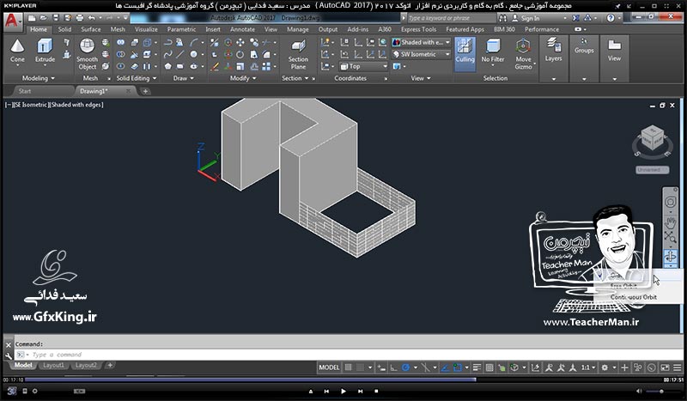The image size is (687, 401).
Task: Click the Type a command input line
Action: [347, 355]
